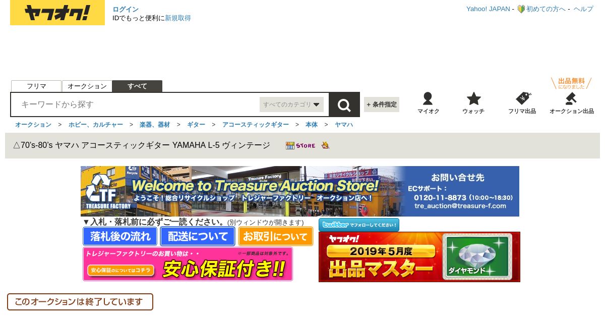This screenshot has height=318, width=605.
Task: Click the ホビー、カルチャー breadcrumb
Action: point(96,124)
